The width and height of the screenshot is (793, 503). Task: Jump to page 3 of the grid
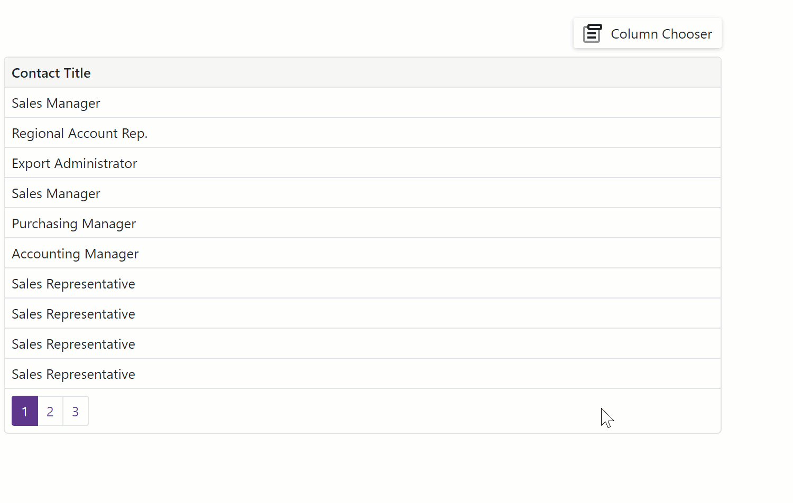tap(76, 411)
